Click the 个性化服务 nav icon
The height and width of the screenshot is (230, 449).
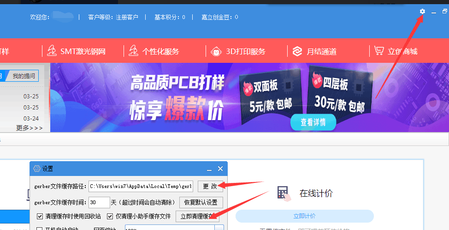134,51
